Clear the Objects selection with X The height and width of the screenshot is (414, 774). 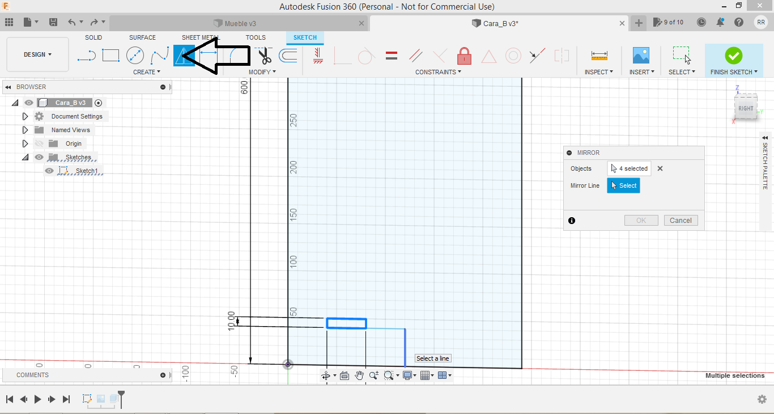point(660,168)
